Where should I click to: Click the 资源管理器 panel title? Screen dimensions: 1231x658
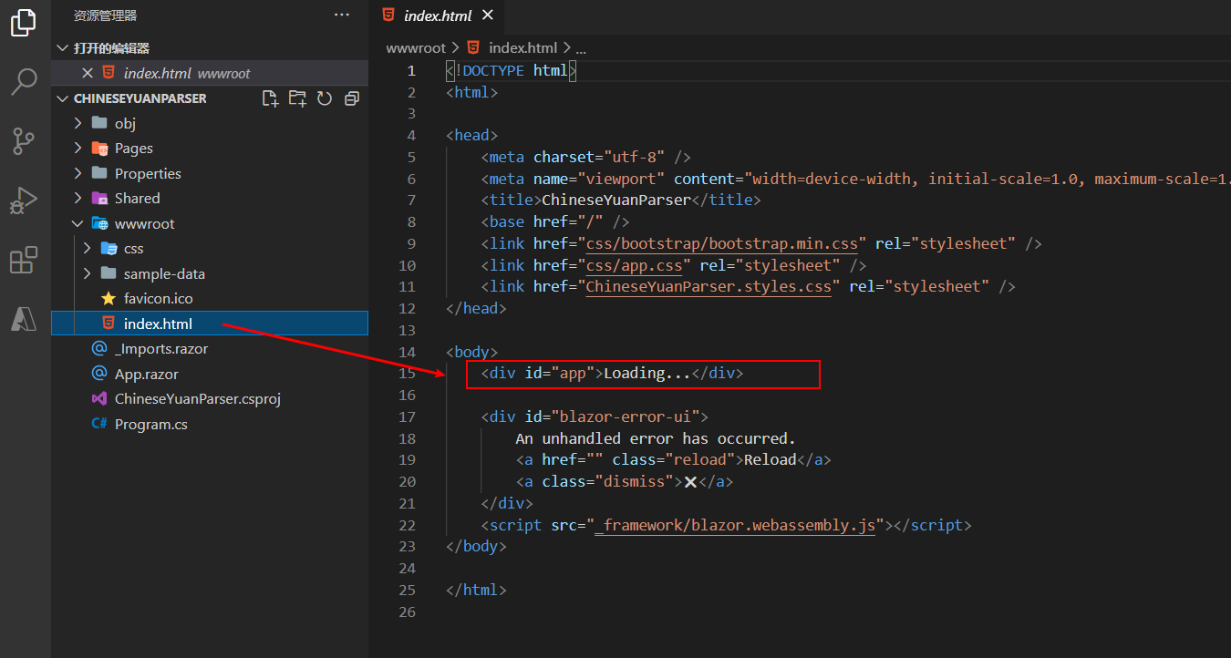point(105,15)
